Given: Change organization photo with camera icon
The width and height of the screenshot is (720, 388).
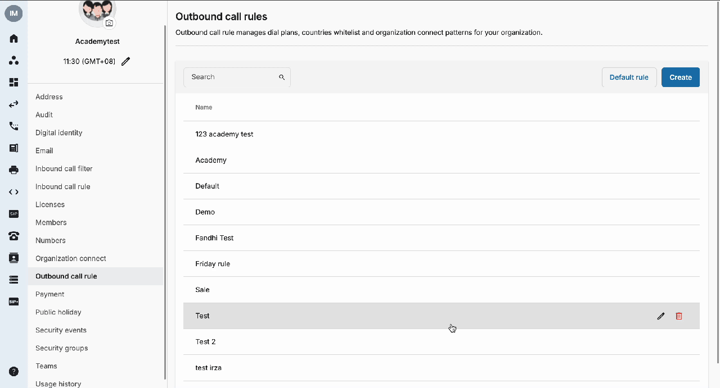Looking at the screenshot, I should tap(110, 23).
